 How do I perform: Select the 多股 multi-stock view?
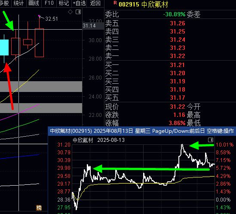4,3
